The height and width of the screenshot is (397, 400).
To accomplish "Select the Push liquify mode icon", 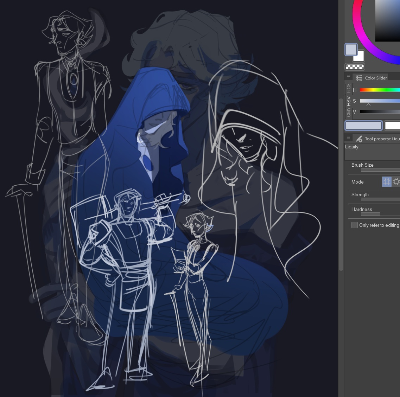I will click(387, 182).
